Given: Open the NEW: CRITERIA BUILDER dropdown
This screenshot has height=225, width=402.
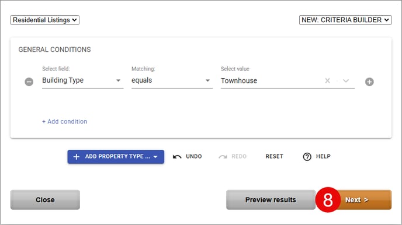Looking at the screenshot, I should point(345,20).
